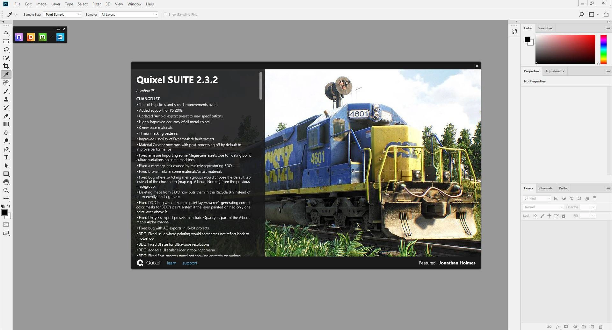Click the search magnifier icon
The height and width of the screenshot is (330, 612).
(581, 14)
